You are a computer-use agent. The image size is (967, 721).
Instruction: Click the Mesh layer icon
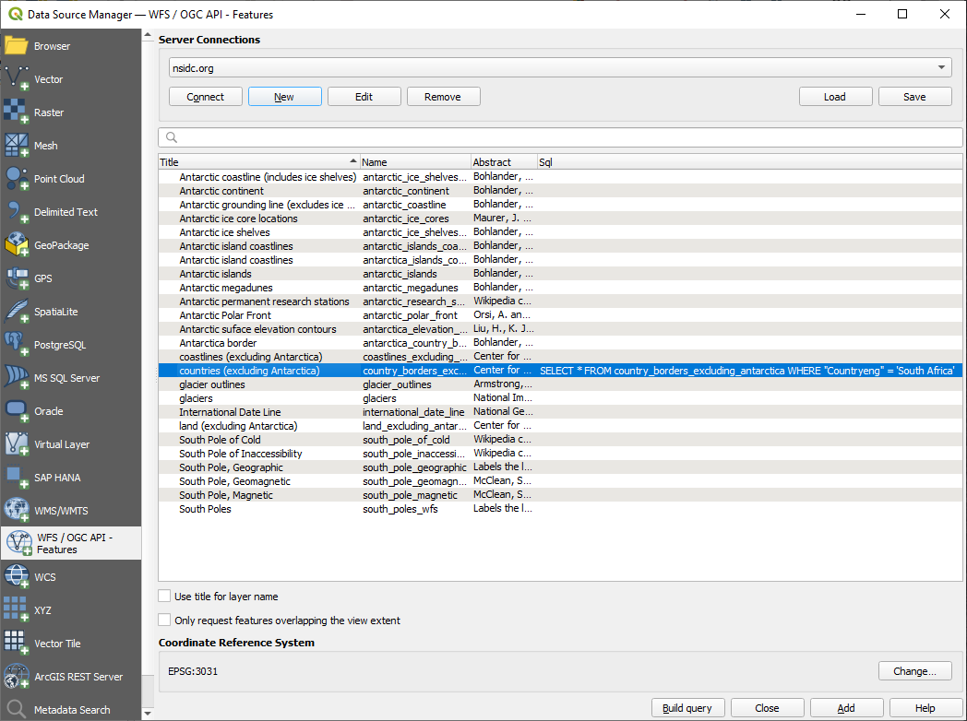click(17, 146)
